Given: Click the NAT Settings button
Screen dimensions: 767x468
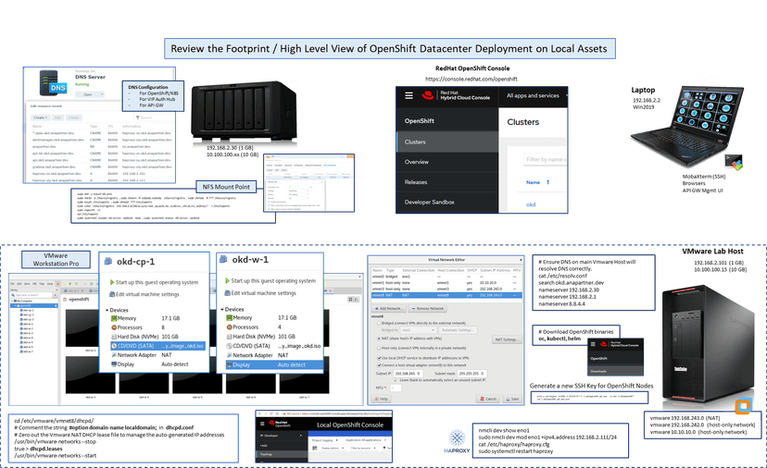Looking at the screenshot, I should tap(505, 339).
